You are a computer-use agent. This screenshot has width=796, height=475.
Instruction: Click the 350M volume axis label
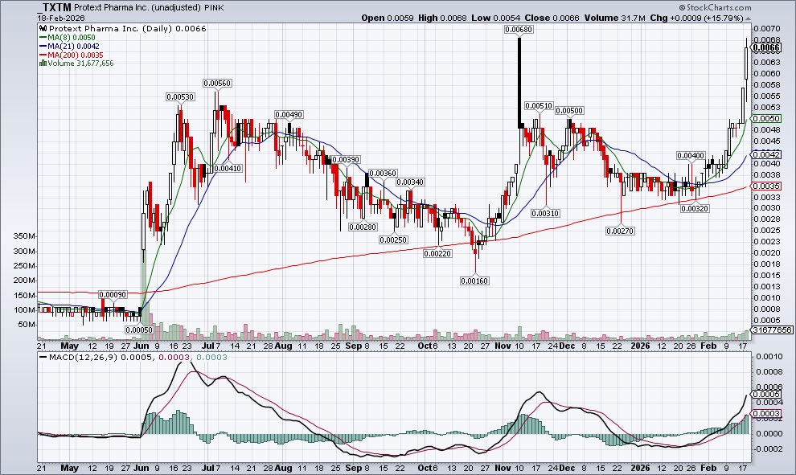[24, 236]
